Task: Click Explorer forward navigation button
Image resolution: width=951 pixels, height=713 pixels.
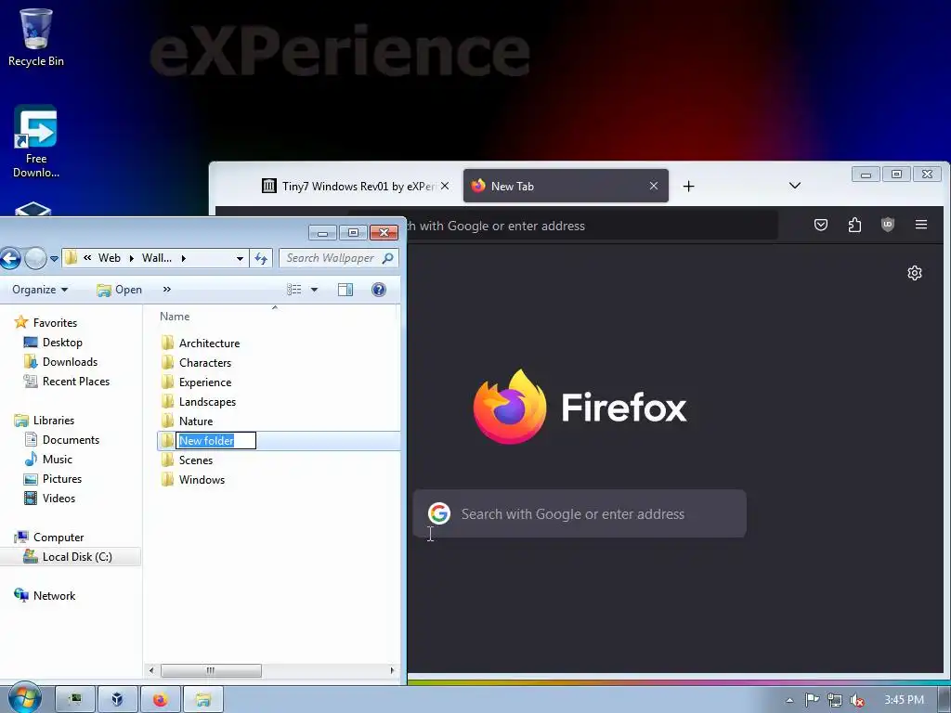Action: [35, 258]
